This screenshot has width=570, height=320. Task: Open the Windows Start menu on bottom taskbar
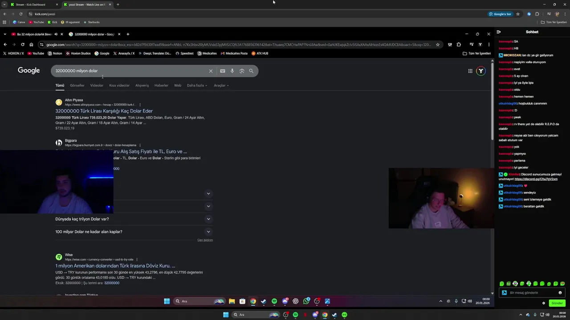(226, 315)
